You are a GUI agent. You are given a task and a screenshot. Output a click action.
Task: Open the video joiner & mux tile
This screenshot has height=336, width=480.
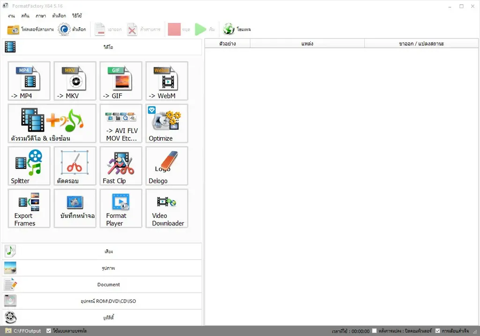52,123
